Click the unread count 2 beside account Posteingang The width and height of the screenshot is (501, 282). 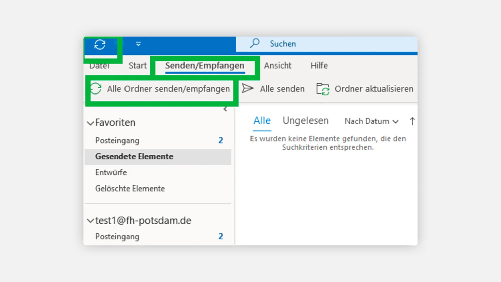click(x=221, y=236)
